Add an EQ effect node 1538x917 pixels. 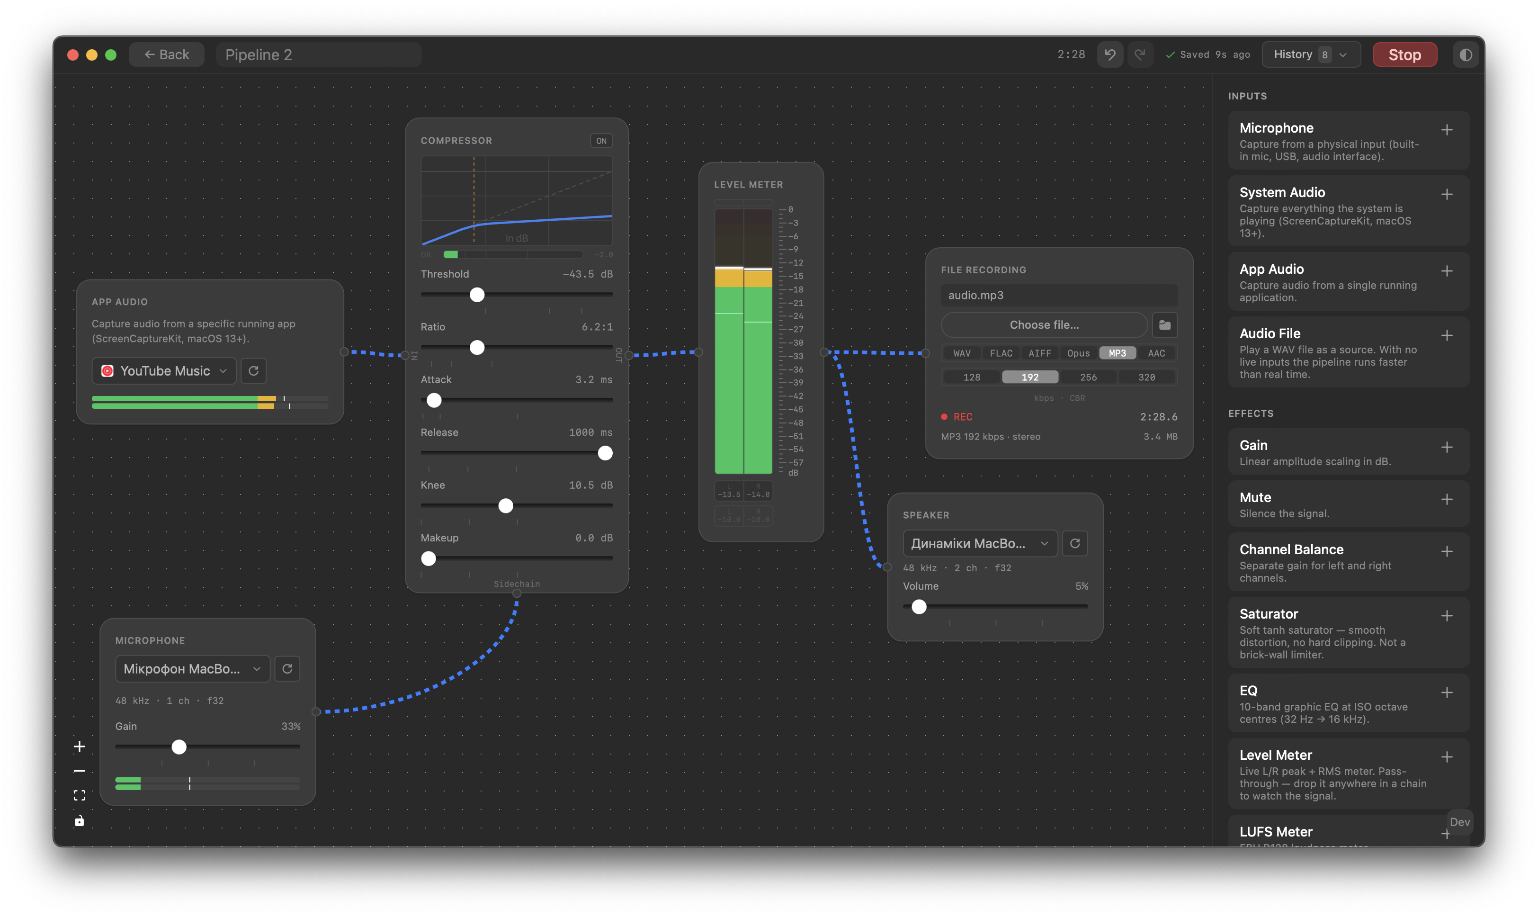1447,692
